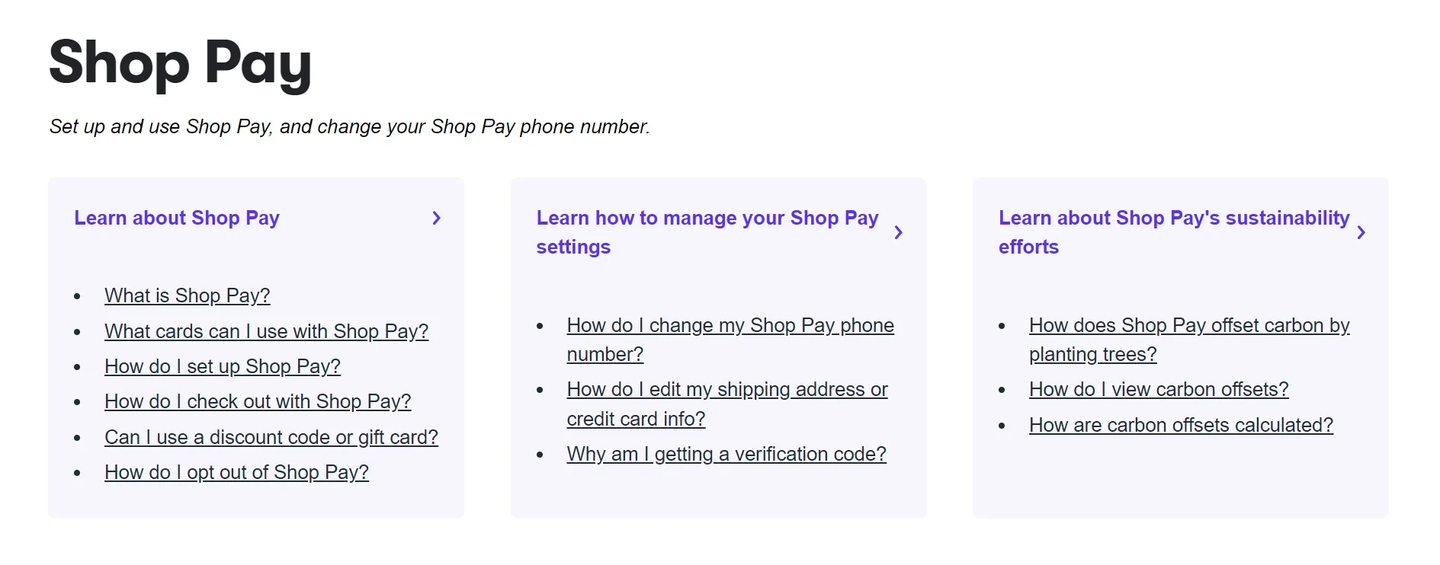The width and height of the screenshot is (1440, 565).
Task: Select How do I set up Shop Pay?
Action: pos(222,366)
